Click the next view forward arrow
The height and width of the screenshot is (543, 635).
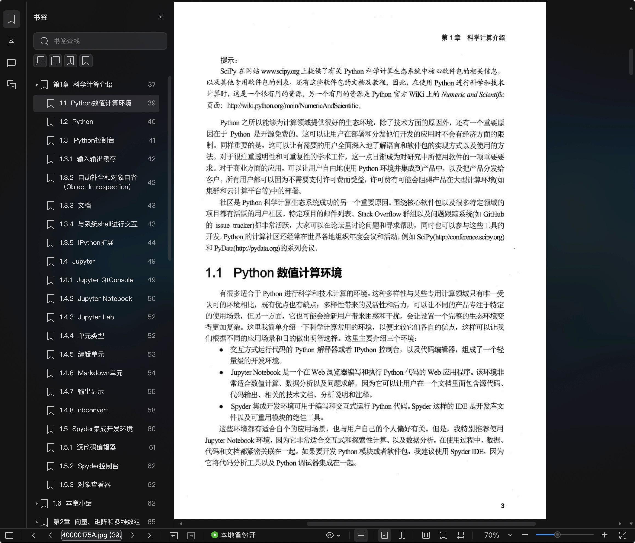(x=191, y=535)
